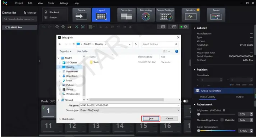Click the fit-to-screen expand icon
The height and width of the screenshot is (137, 256).
[77, 27]
